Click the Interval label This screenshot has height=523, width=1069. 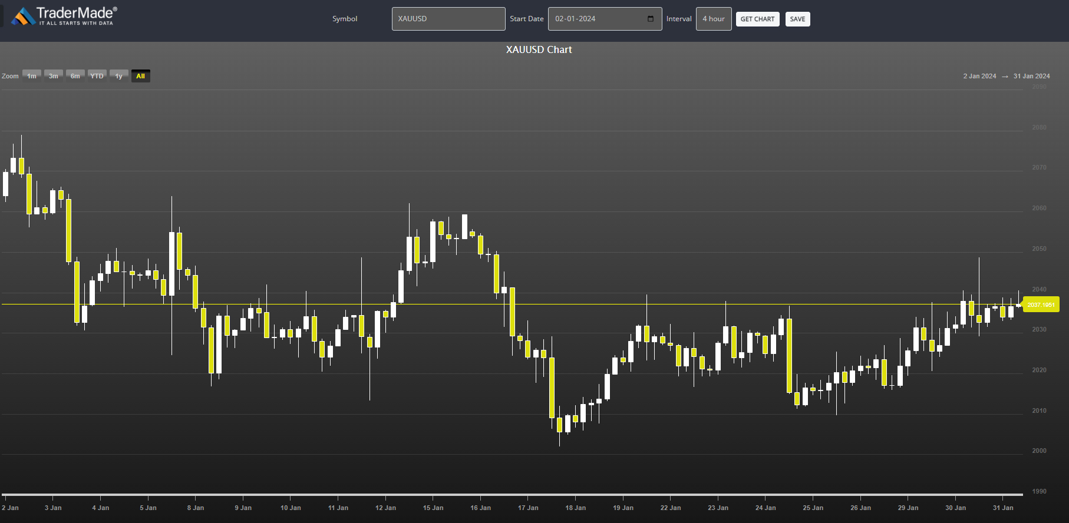click(679, 19)
